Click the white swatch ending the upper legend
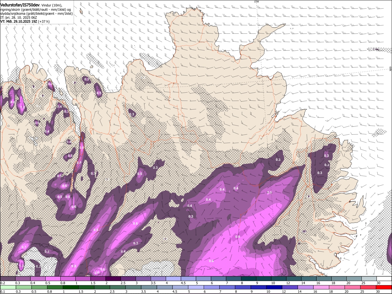 pyautogui.click(x=384, y=279)
